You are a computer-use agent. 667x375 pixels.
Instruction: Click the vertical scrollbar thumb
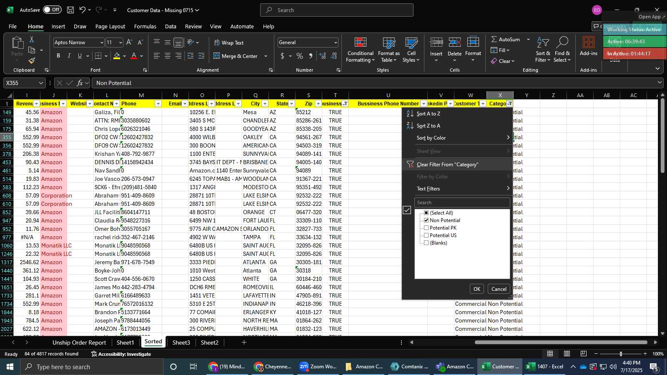coord(662,135)
